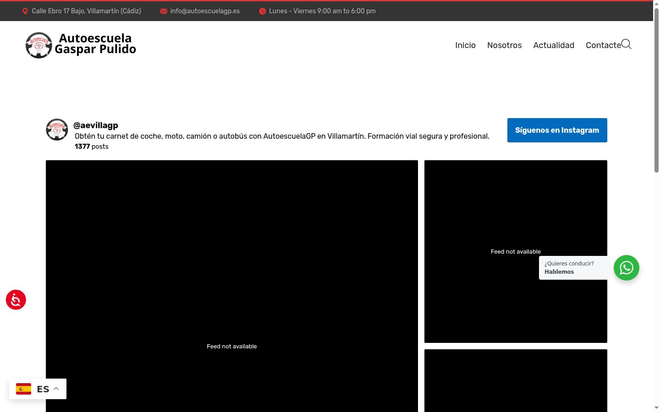Click the Spanish flag icon
Viewport: 660px width, 412px height.
(23, 389)
